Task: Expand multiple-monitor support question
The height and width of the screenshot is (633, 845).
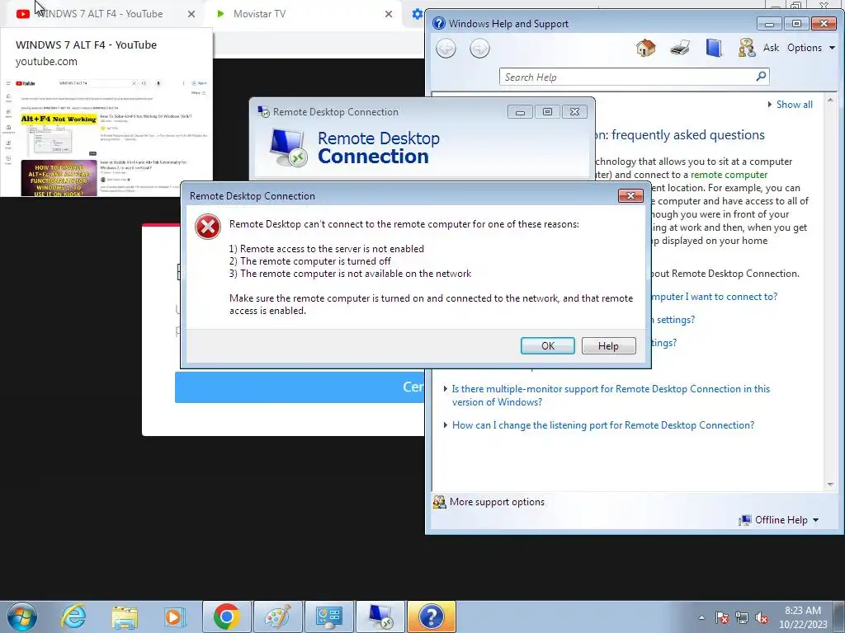Action: pyautogui.click(x=611, y=395)
